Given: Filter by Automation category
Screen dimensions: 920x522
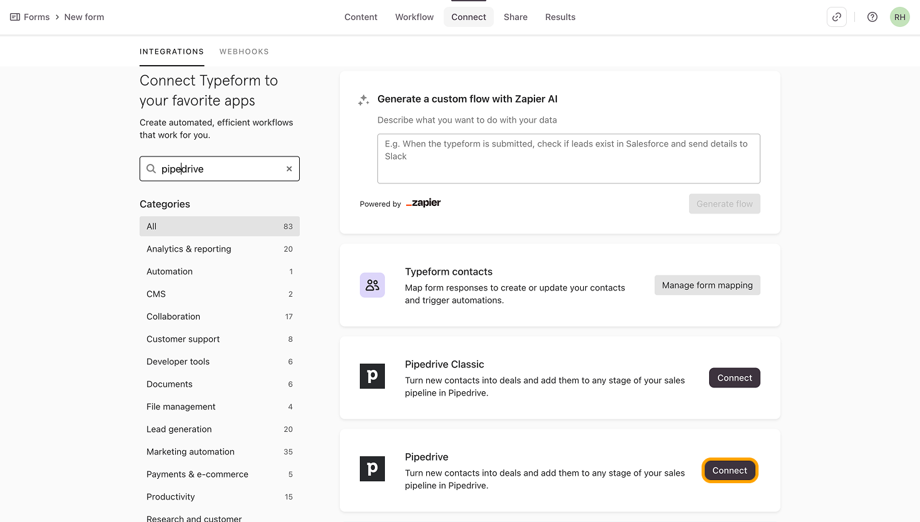Looking at the screenshot, I should pos(220,272).
